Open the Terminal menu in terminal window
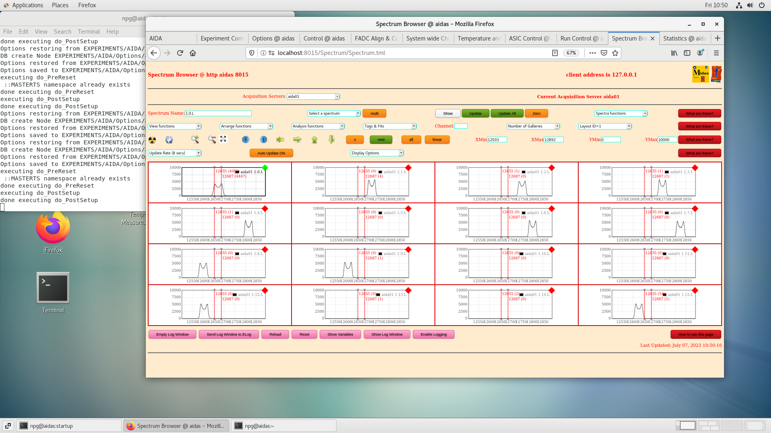Viewport: 771px width, 433px height. [x=89, y=32]
